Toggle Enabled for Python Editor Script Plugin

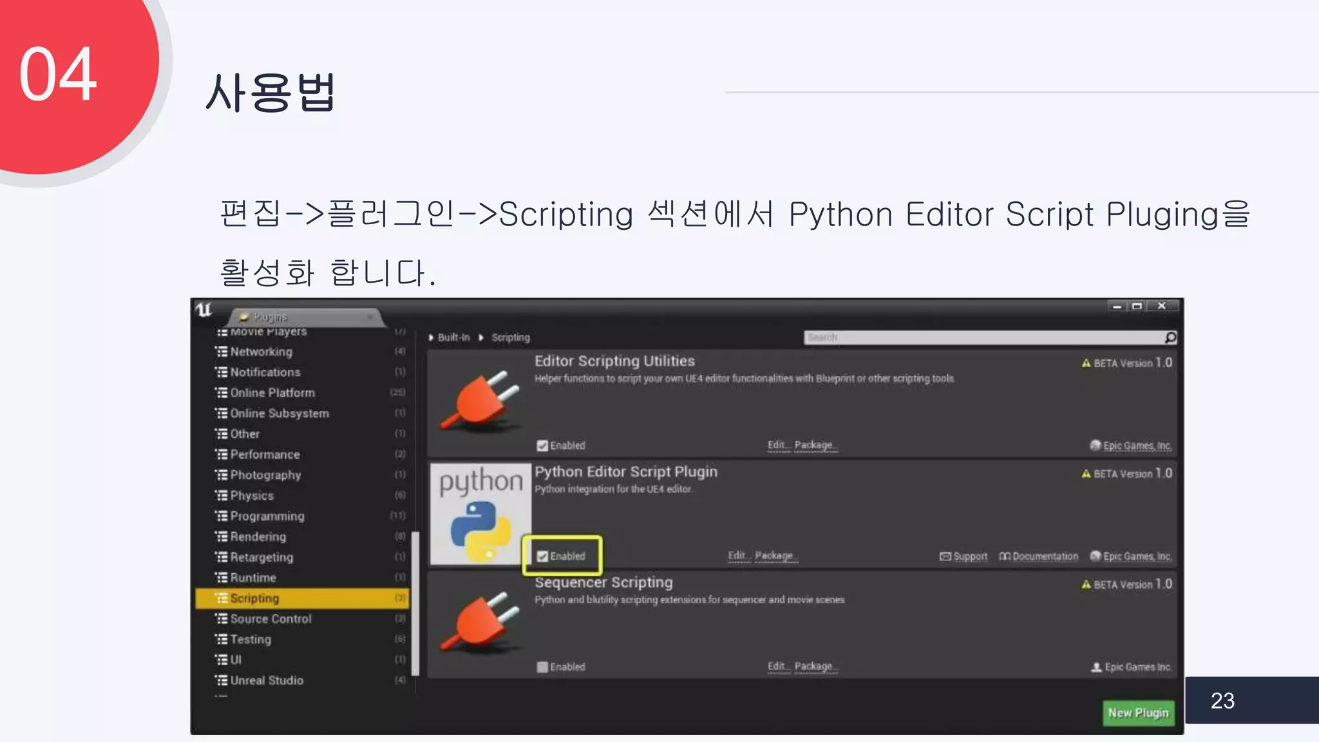tap(542, 556)
